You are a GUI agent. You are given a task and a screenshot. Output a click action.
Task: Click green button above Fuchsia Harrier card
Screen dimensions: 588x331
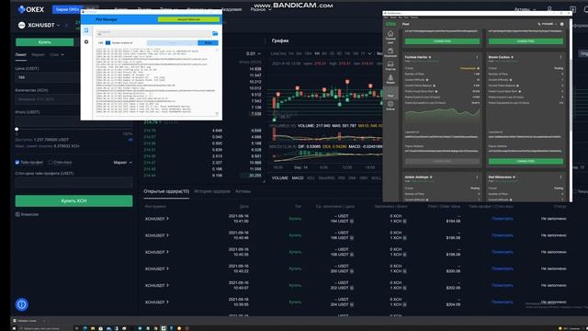(x=442, y=40)
